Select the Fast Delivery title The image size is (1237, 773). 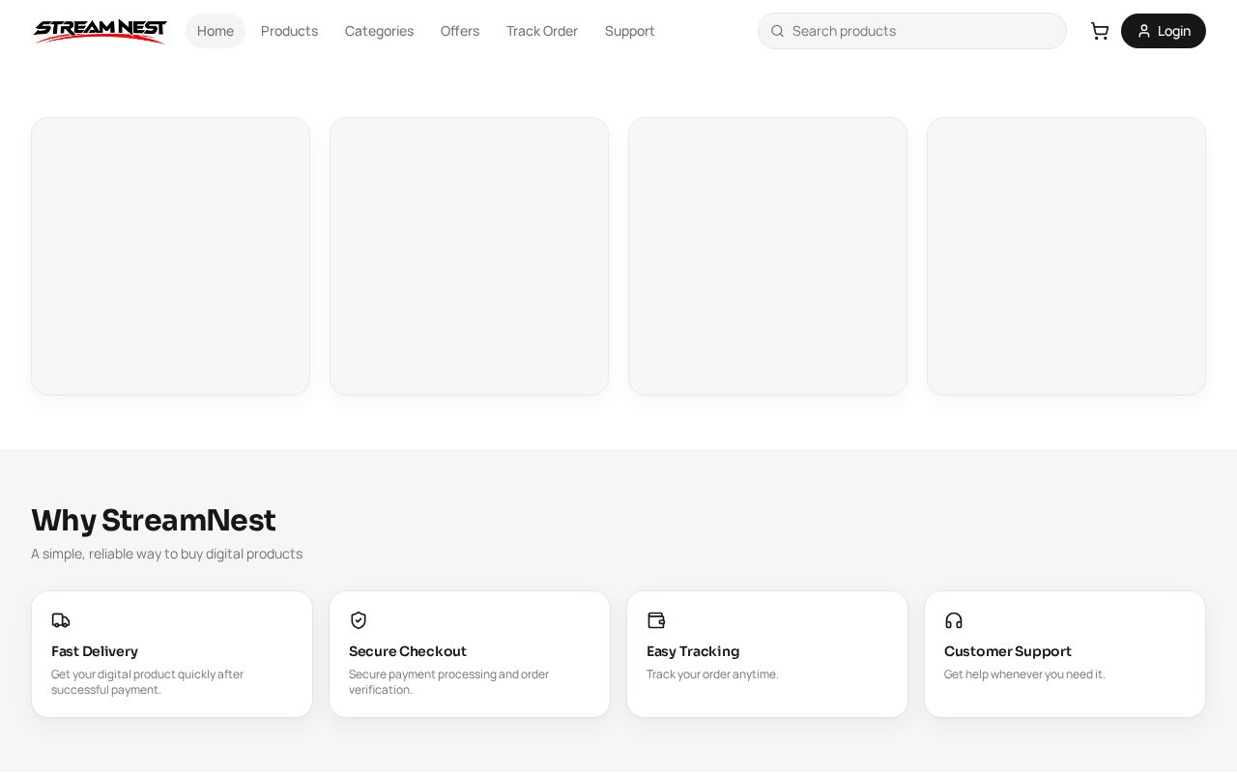(95, 651)
